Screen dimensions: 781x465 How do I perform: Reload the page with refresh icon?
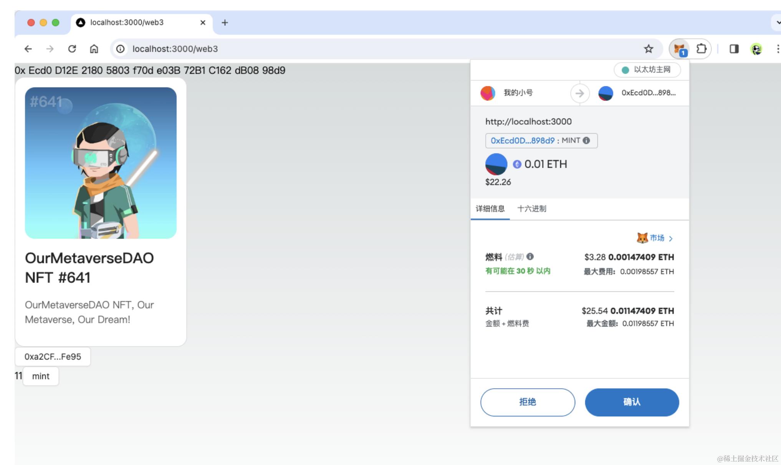point(72,49)
